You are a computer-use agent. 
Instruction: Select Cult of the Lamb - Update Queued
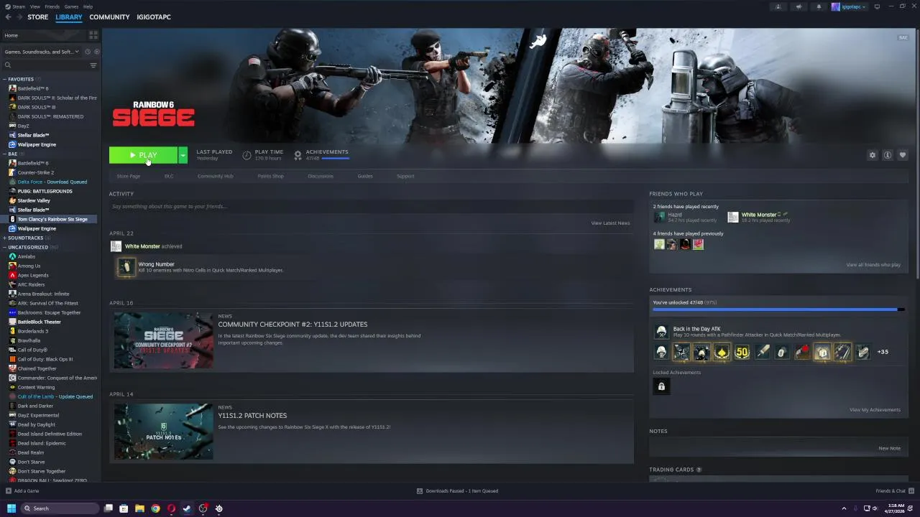[x=55, y=396]
